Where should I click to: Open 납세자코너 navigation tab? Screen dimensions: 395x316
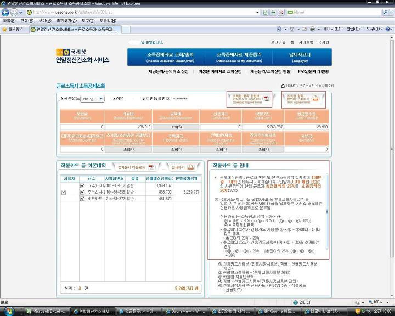coord(300,57)
